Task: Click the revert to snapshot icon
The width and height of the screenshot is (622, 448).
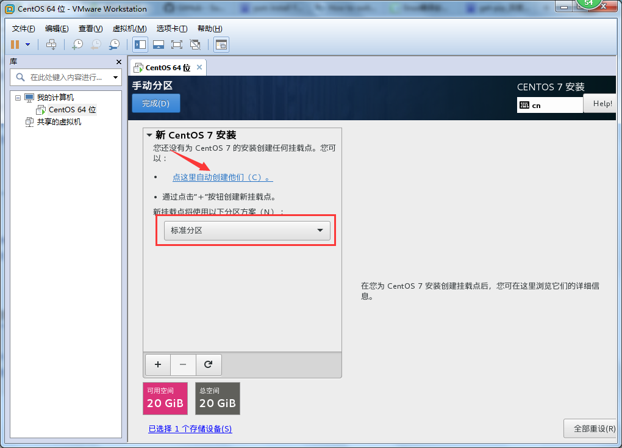Action: tap(96, 45)
